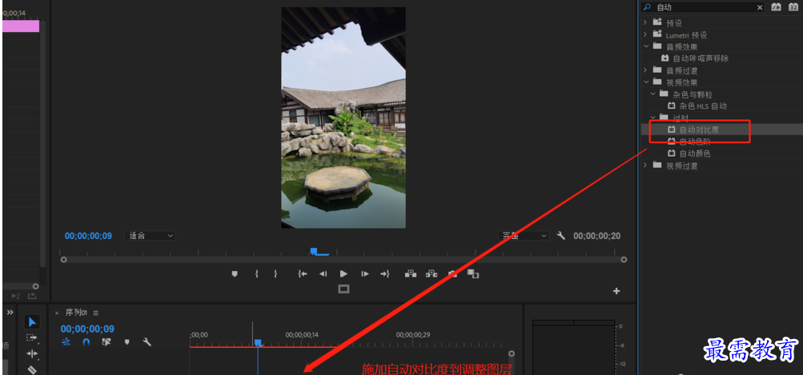Switch to the 序列01 tab
The image size is (803, 375).
pyautogui.click(x=76, y=313)
